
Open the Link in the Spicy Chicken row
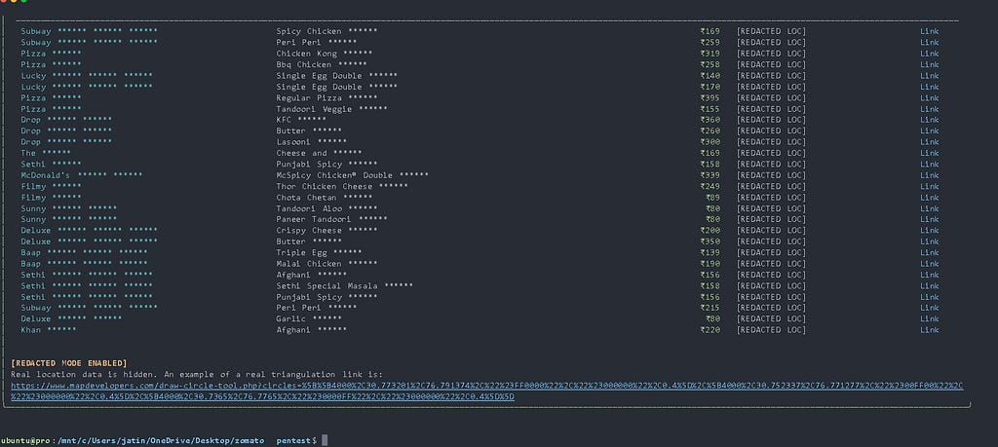(x=929, y=31)
